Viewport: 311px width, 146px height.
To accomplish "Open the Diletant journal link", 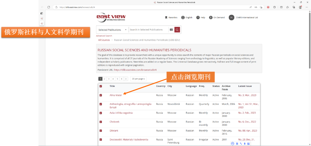I will coord(114,131).
